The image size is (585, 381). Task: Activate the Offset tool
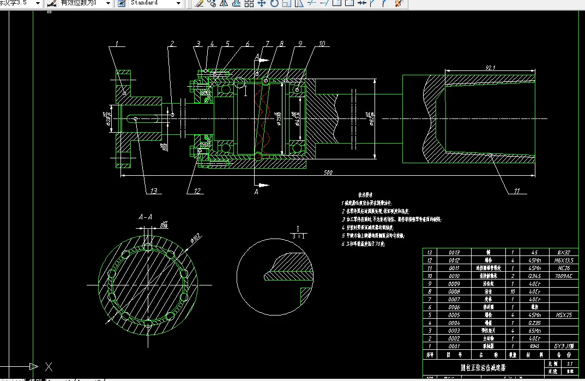click(x=237, y=3)
